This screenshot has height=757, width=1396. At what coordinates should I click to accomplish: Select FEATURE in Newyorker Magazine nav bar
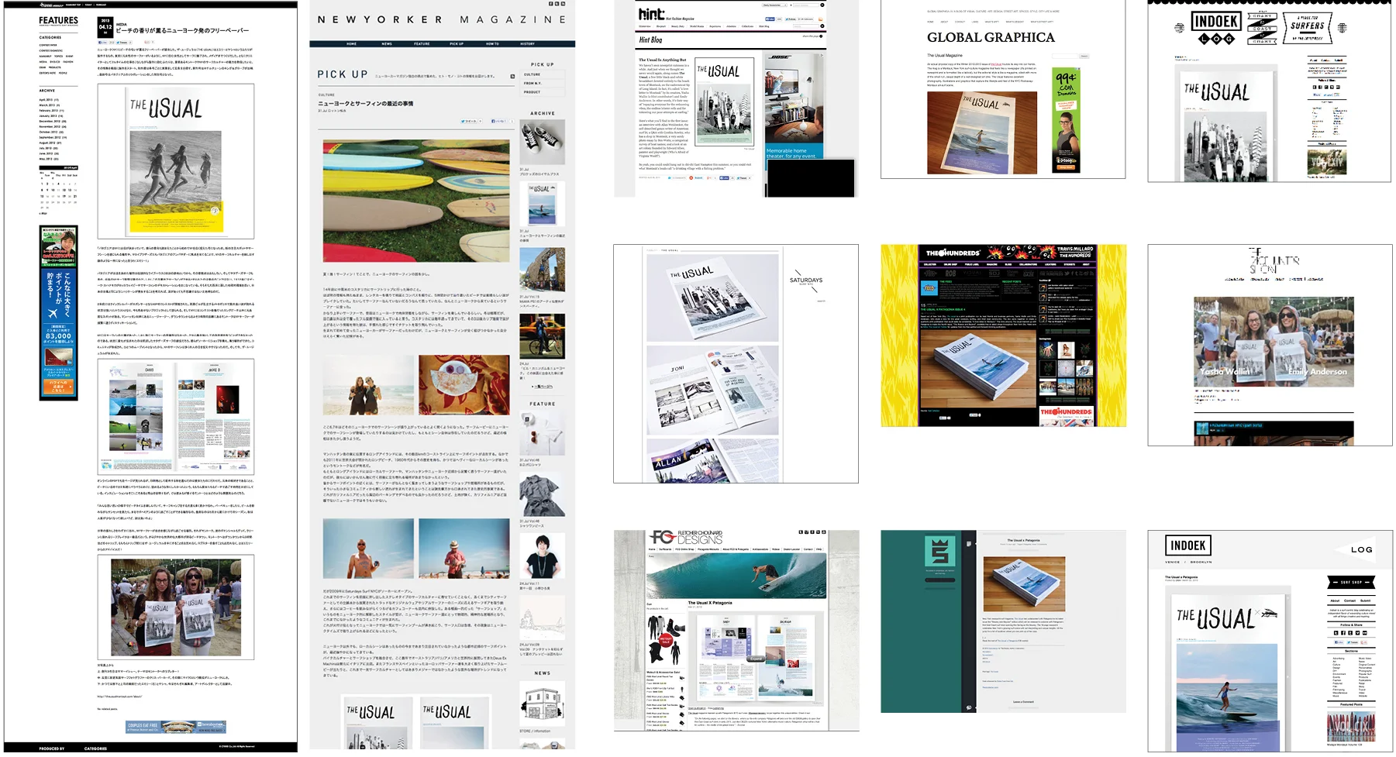click(x=422, y=43)
